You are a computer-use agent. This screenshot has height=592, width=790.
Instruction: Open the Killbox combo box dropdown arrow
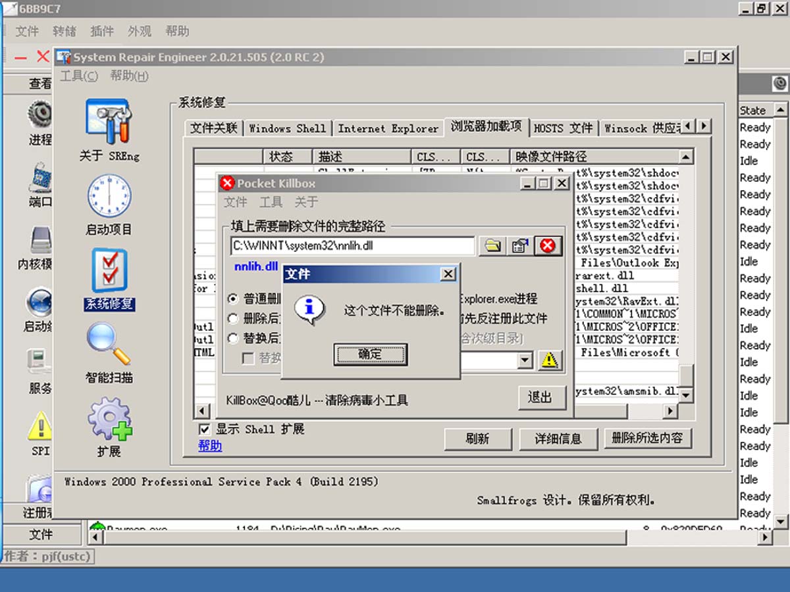pos(525,360)
